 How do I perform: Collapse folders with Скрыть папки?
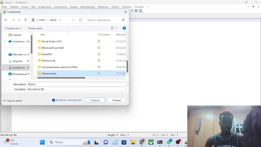click(13, 101)
